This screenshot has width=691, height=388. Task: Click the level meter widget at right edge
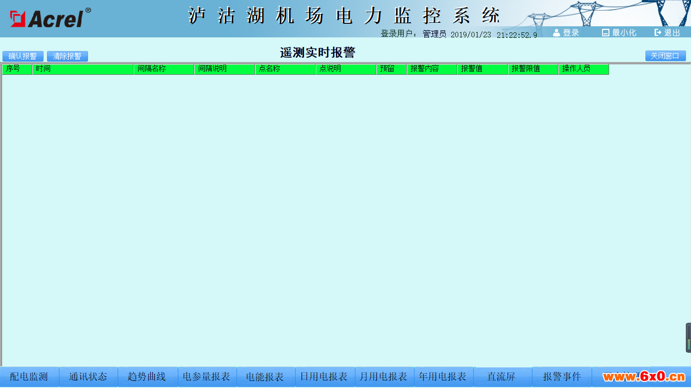click(688, 337)
